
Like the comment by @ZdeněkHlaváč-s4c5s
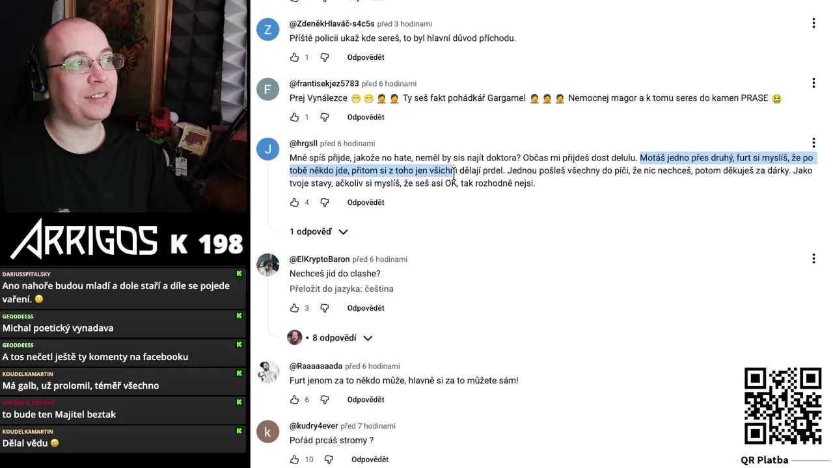pos(294,57)
